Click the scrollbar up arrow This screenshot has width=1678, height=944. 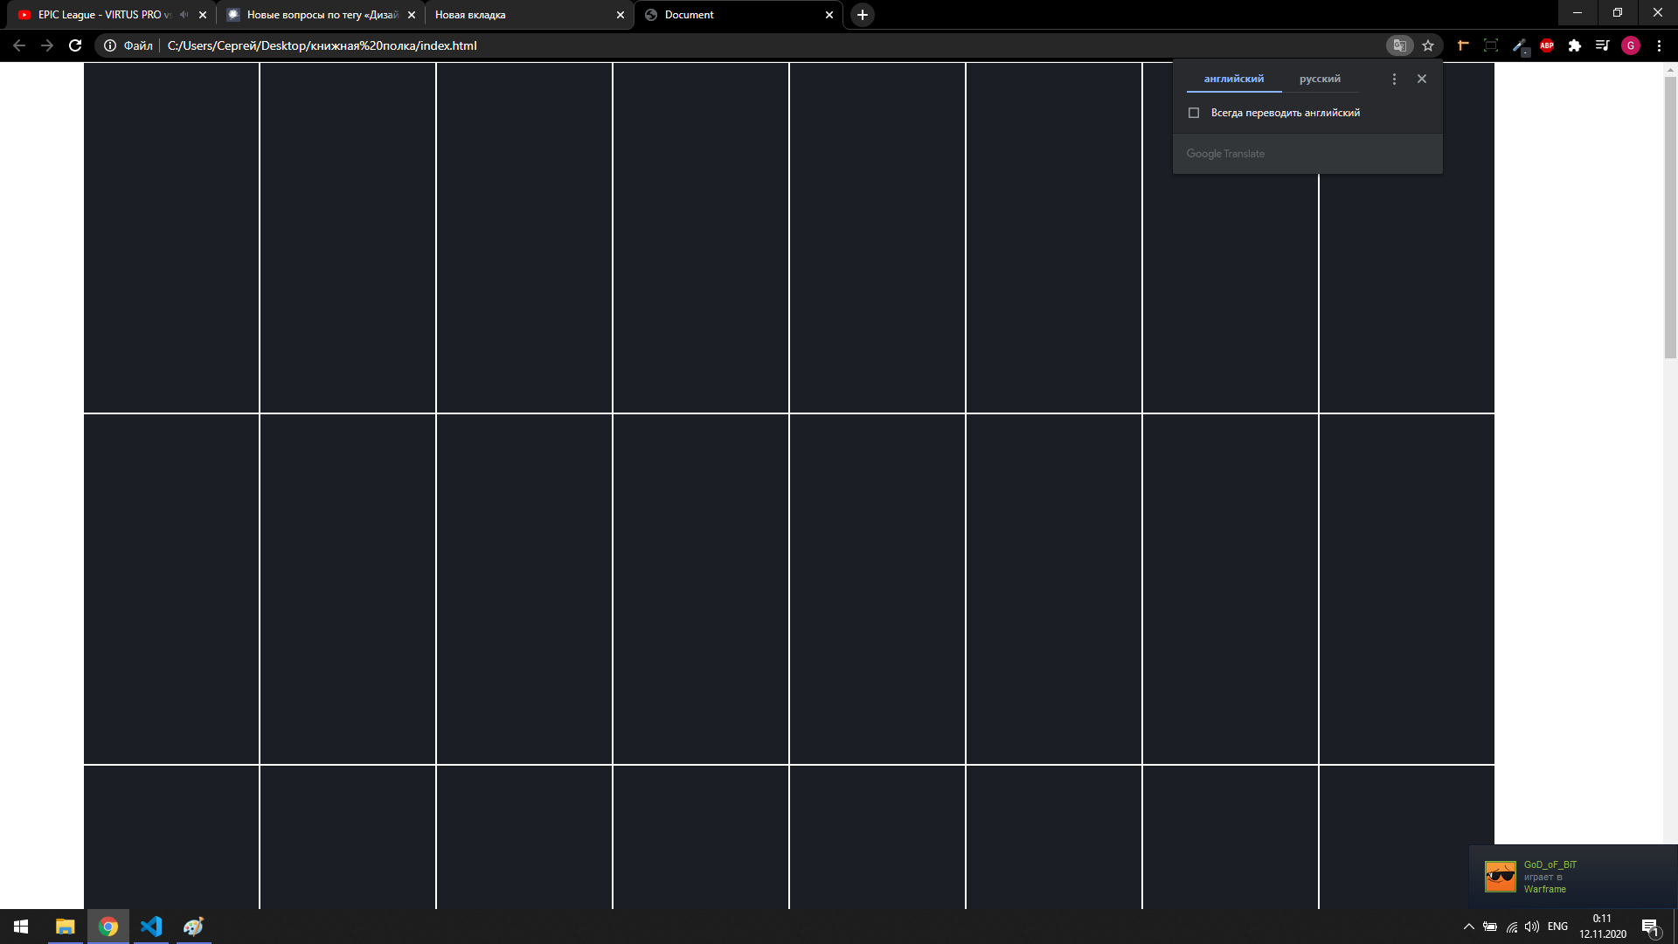pyautogui.click(x=1670, y=69)
